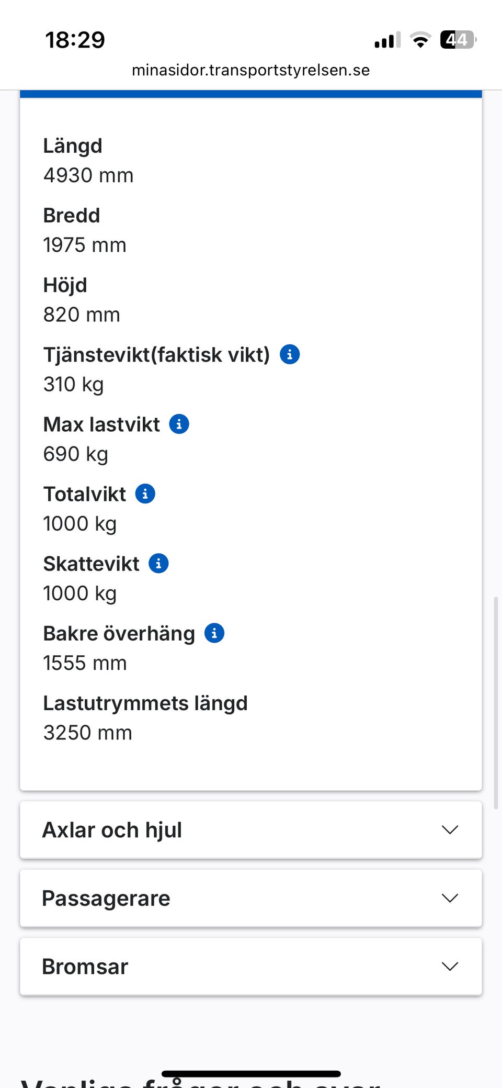Click chevron on Bromsar row
502x1088 pixels.
450,967
